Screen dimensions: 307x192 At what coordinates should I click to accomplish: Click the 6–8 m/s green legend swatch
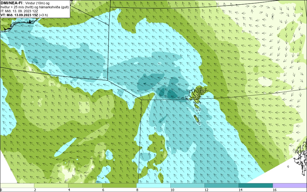[119, 185]
